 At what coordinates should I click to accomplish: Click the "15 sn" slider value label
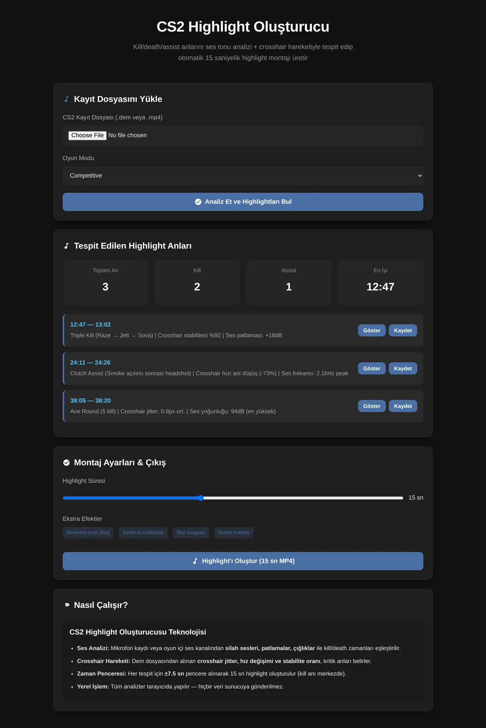coord(416,498)
